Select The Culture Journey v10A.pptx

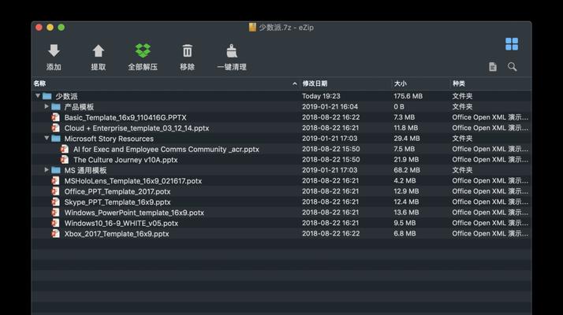[125, 160]
